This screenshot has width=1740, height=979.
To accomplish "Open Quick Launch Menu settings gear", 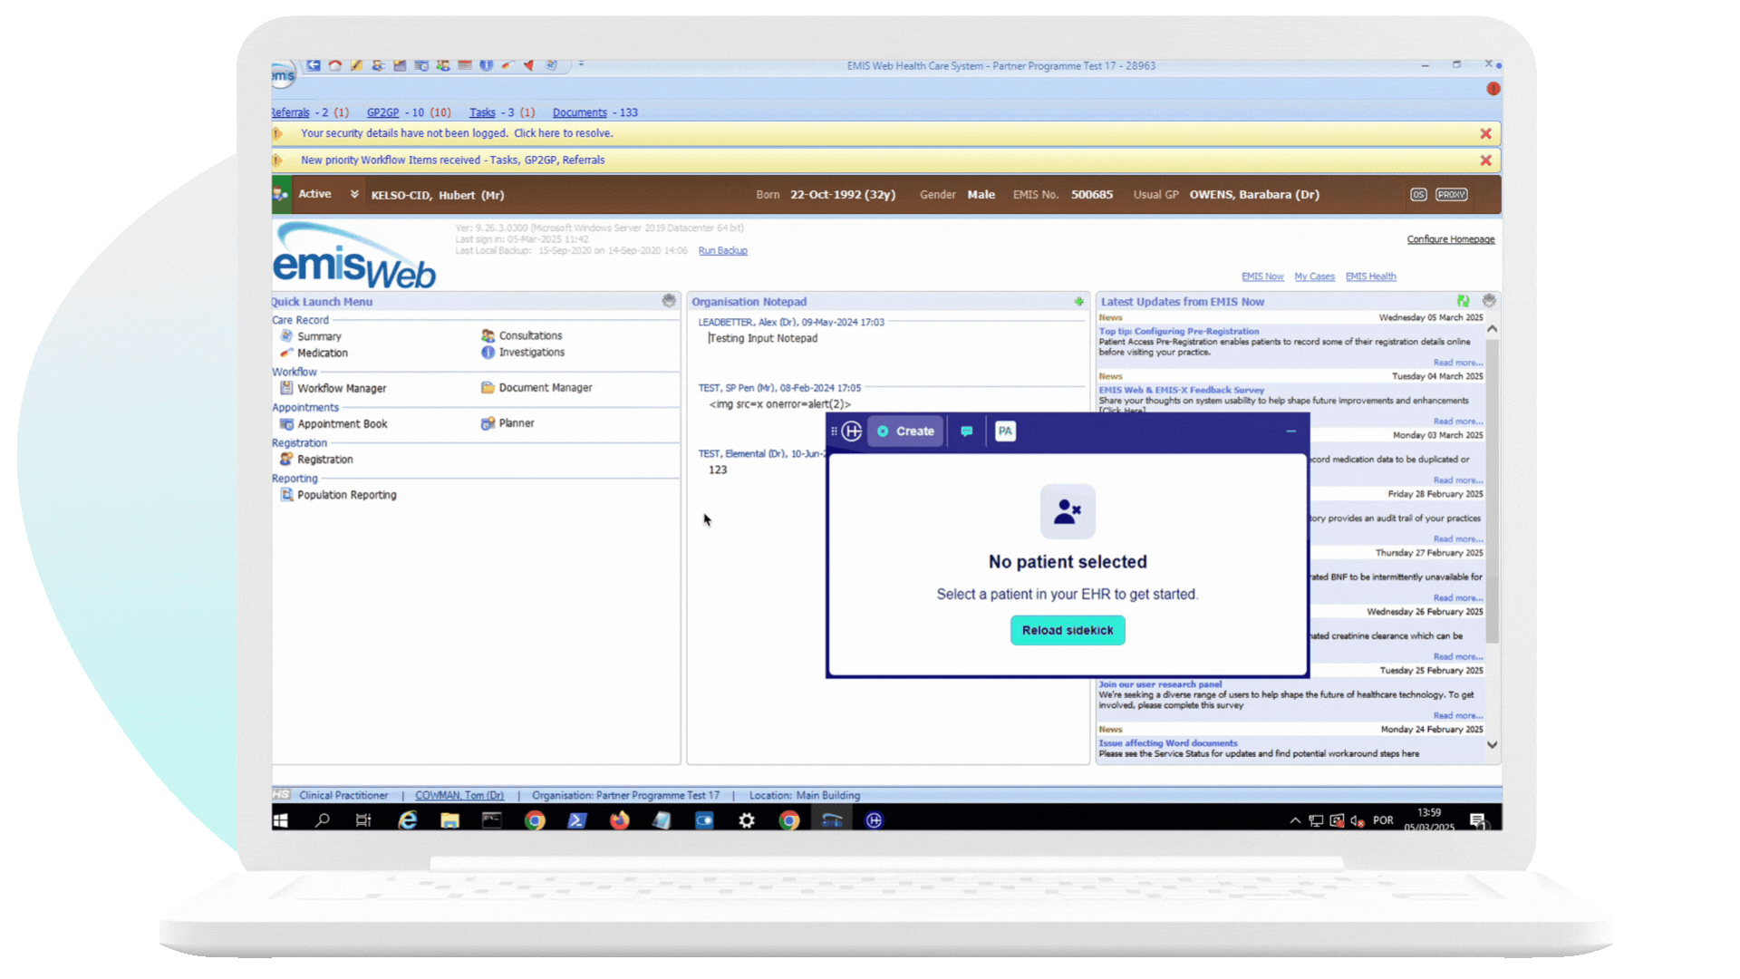I will [x=669, y=301].
